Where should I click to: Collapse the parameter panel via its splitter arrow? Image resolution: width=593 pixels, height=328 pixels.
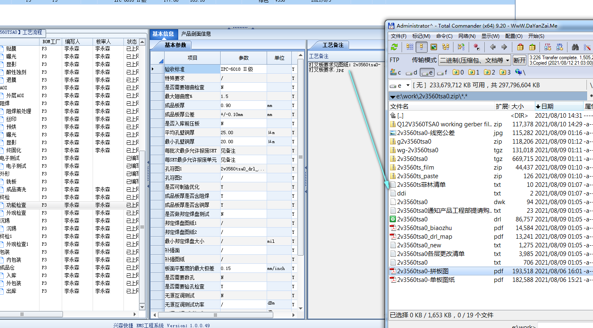(306, 168)
